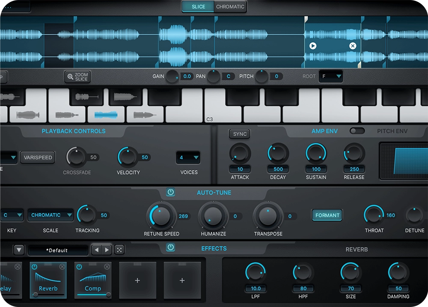This screenshot has height=307, width=428.
Task: Randomize effects with dice icon
Action: coord(119,250)
